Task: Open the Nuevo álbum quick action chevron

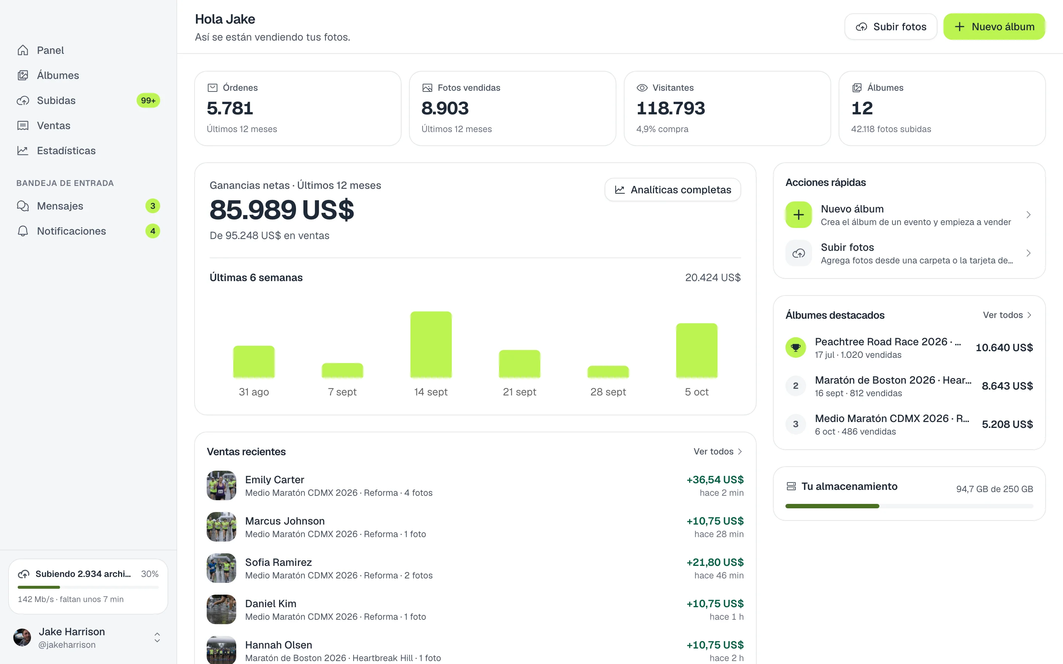Action: (1028, 215)
